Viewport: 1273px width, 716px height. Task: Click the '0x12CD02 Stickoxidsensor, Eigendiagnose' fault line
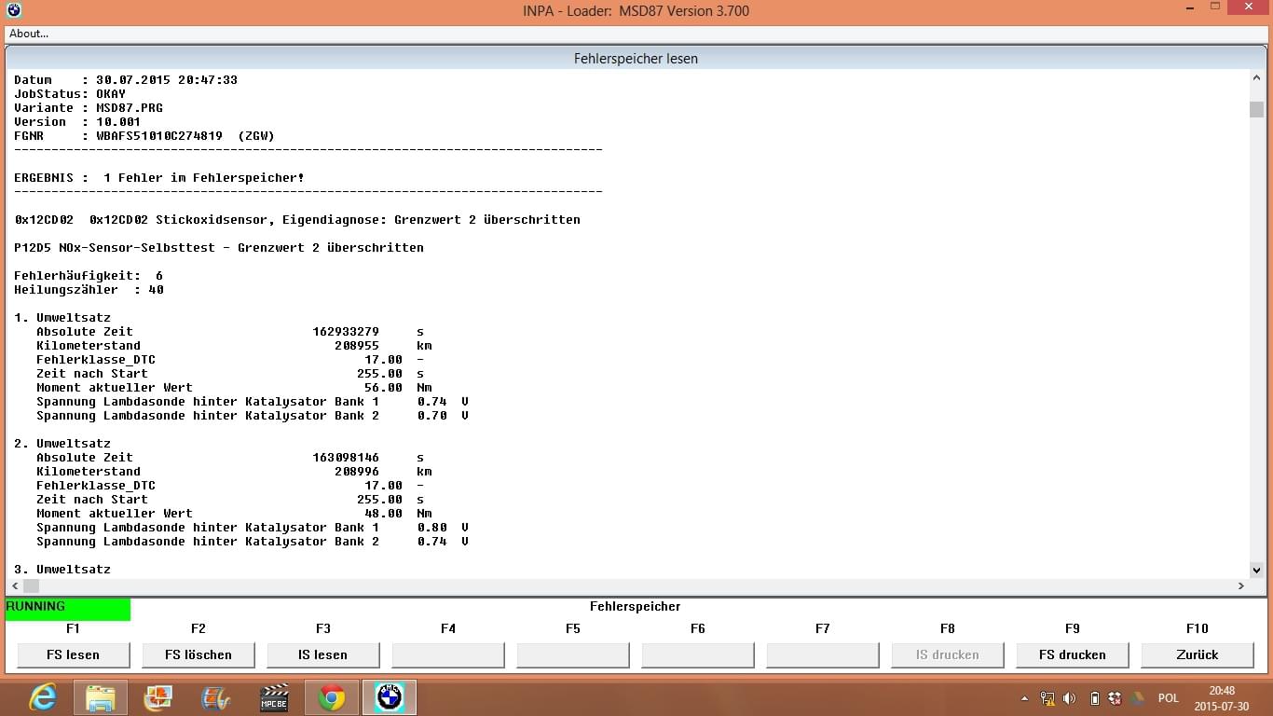[297, 220]
